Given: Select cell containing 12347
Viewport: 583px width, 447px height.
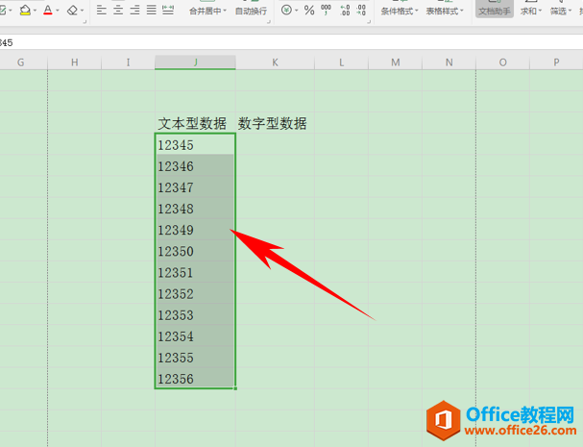Looking at the screenshot, I should (195, 186).
